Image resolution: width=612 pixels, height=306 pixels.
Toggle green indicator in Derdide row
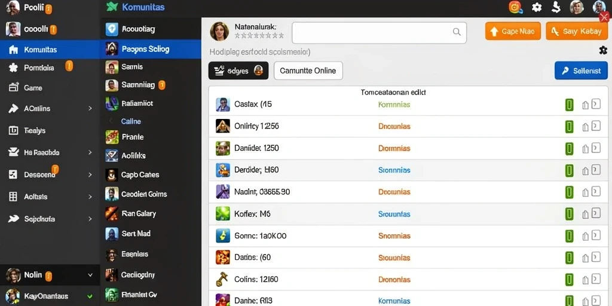click(570, 170)
